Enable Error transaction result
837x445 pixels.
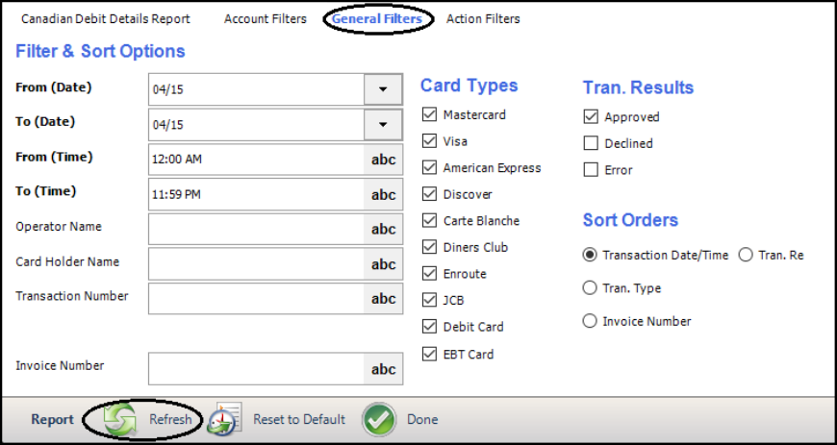point(591,170)
